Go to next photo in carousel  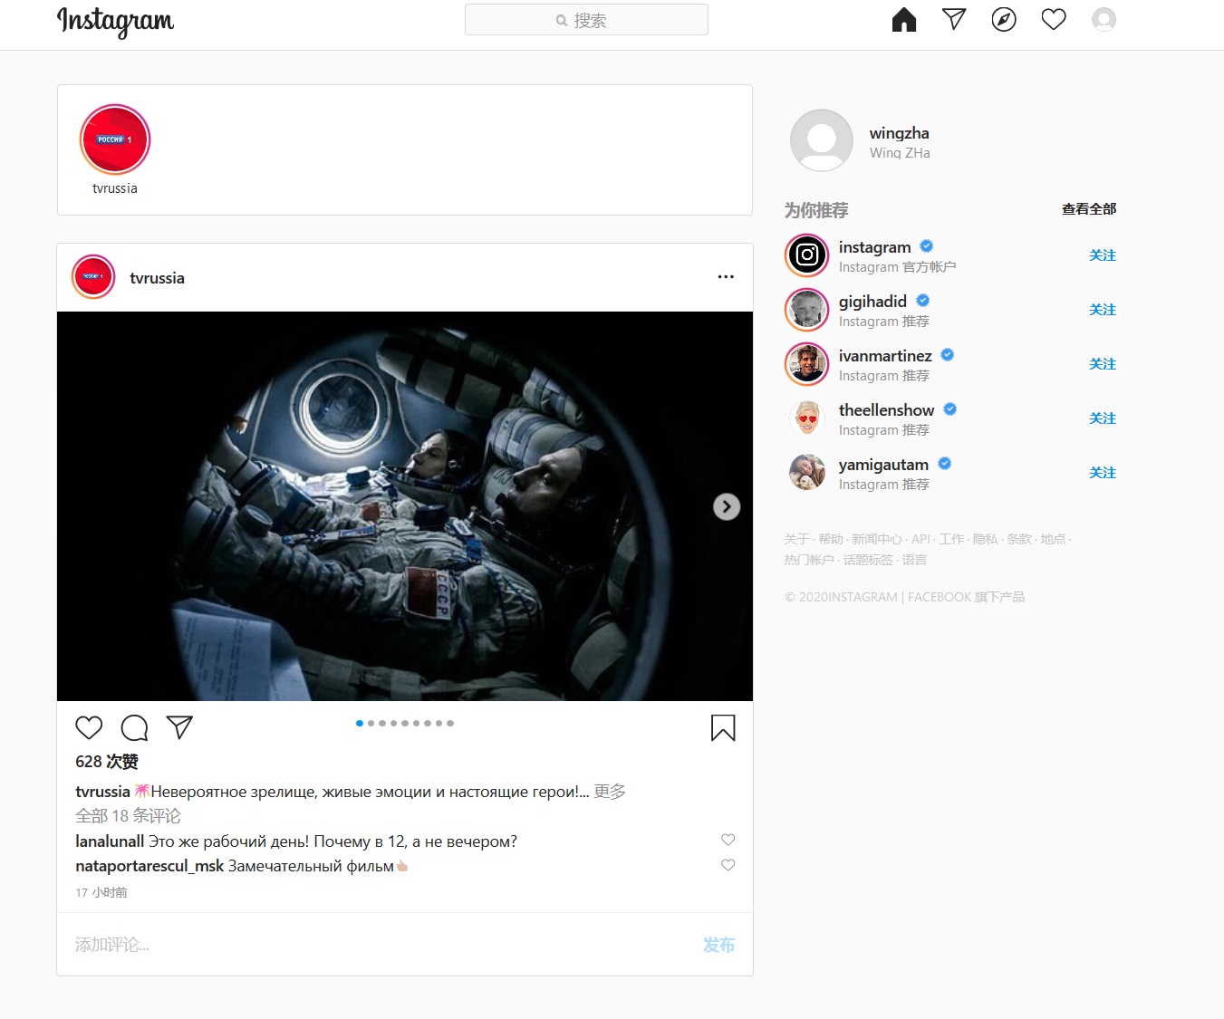[x=727, y=506]
